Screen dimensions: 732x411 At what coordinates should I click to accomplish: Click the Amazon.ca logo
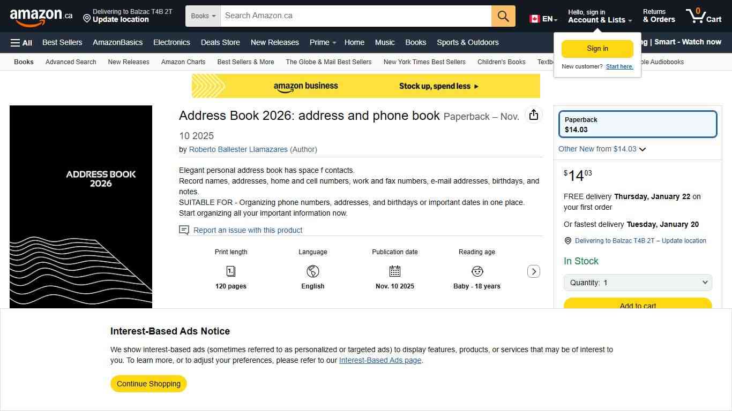41,16
